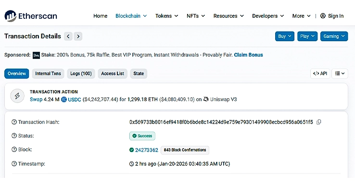
Task: Click the 1,299.18 ETH amount
Action: click(142, 100)
